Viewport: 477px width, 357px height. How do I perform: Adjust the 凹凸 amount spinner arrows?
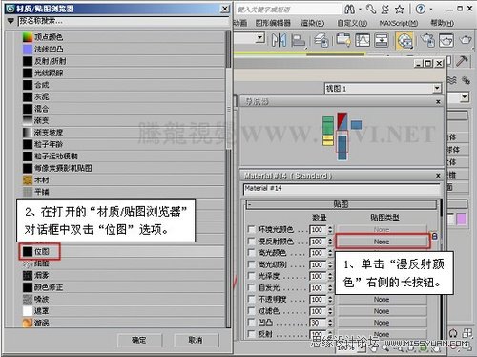(x=330, y=323)
